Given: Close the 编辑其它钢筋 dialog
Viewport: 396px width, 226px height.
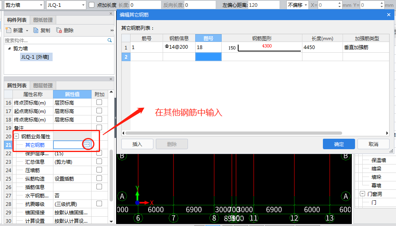Looking at the screenshot, I should (389, 14).
